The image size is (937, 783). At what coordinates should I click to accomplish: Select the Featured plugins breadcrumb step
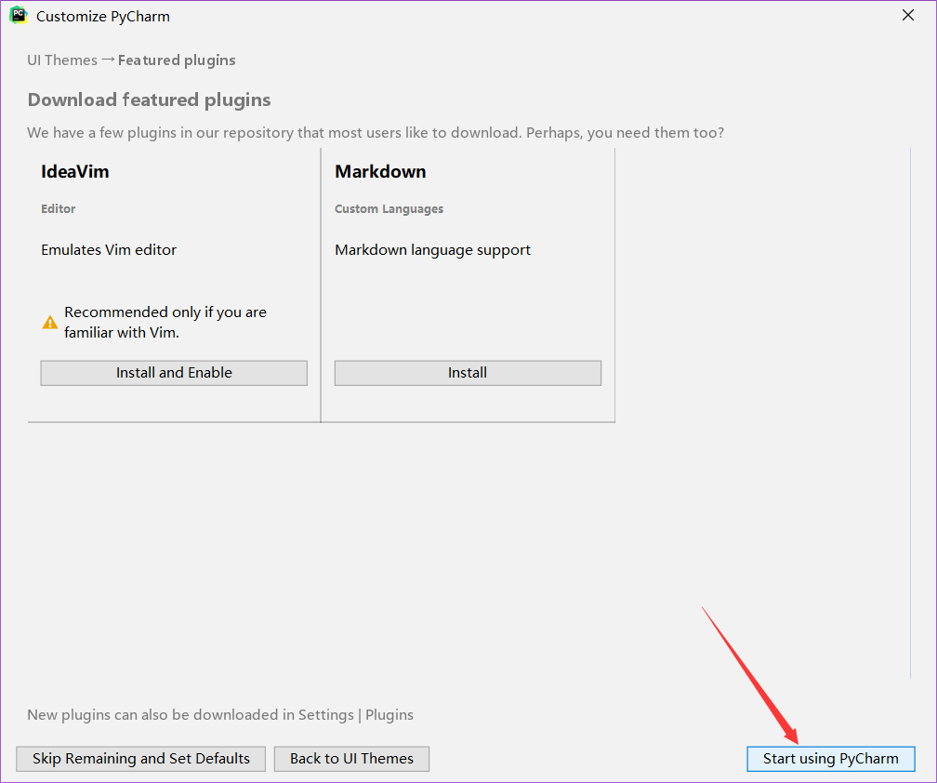tap(177, 60)
